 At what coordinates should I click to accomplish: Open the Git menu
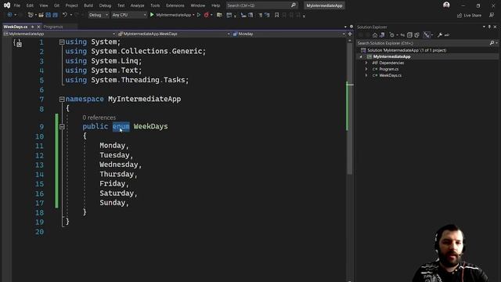(56, 5)
